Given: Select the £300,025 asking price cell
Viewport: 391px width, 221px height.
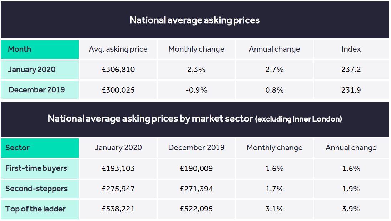Looking at the screenshot, I should coord(118,90).
